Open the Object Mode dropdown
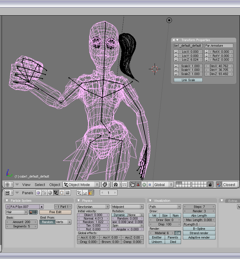The image size is (240, 259). [x=81, y=185]
